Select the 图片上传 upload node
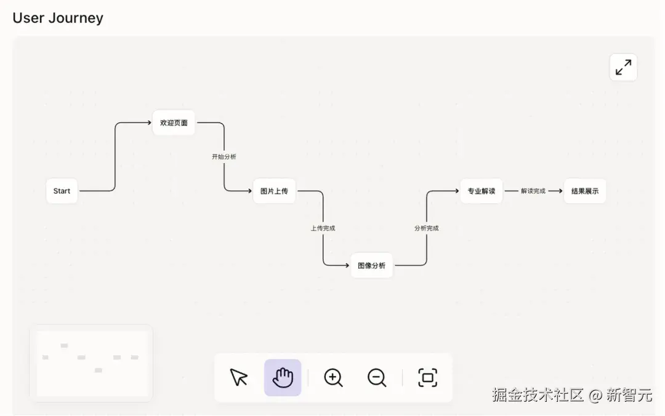The height and width of the screenshot is (416, 665). click(274, 191)
